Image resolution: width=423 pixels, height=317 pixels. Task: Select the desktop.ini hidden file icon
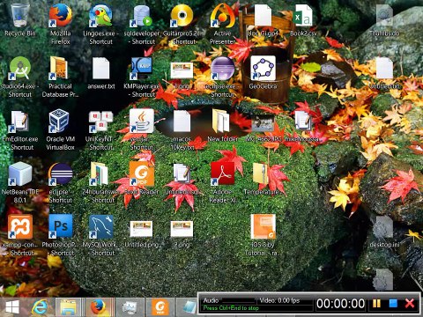pos(384,227)
